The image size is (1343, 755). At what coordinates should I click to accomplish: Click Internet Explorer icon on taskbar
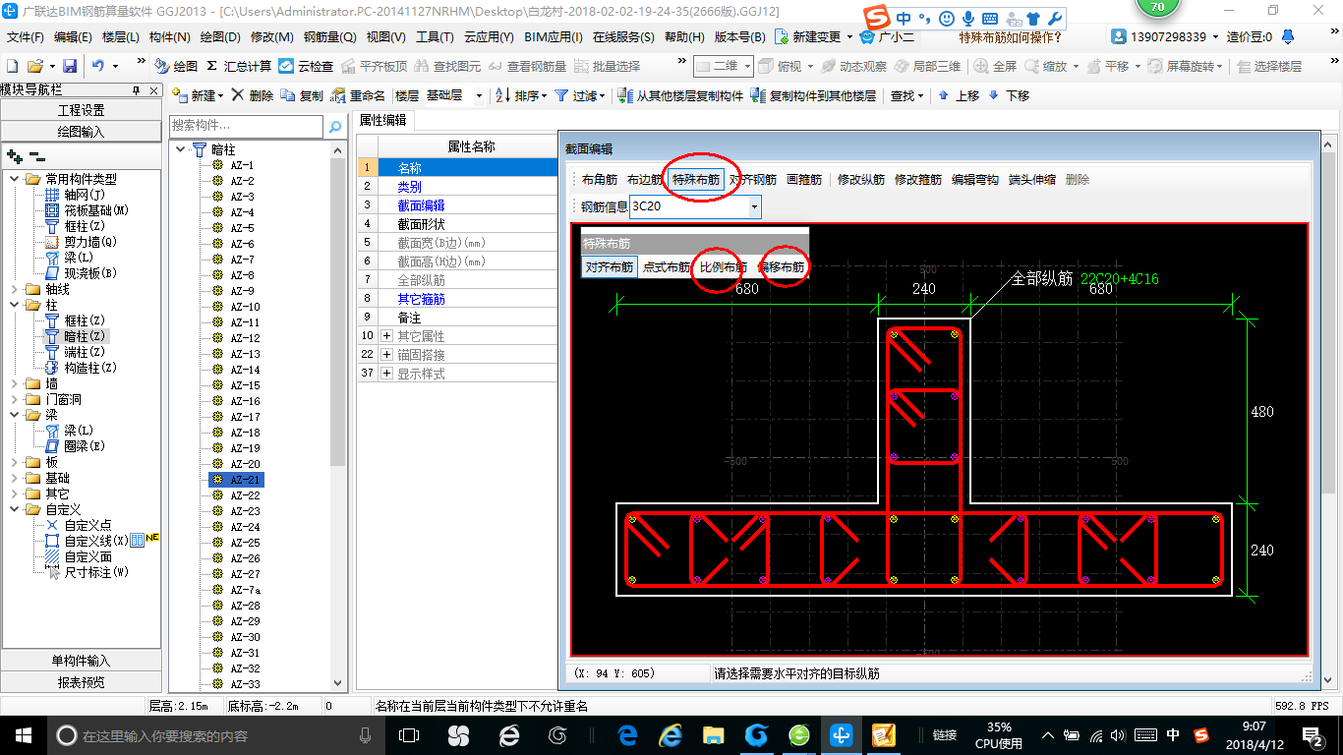tap(671, 735)
